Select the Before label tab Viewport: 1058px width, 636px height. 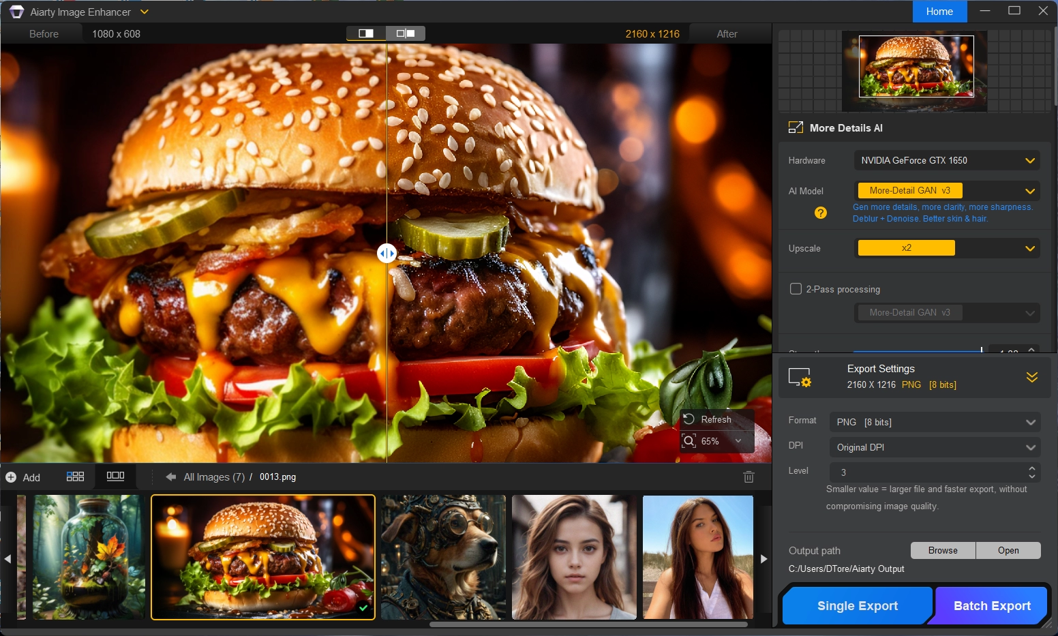tap(44, 34)
